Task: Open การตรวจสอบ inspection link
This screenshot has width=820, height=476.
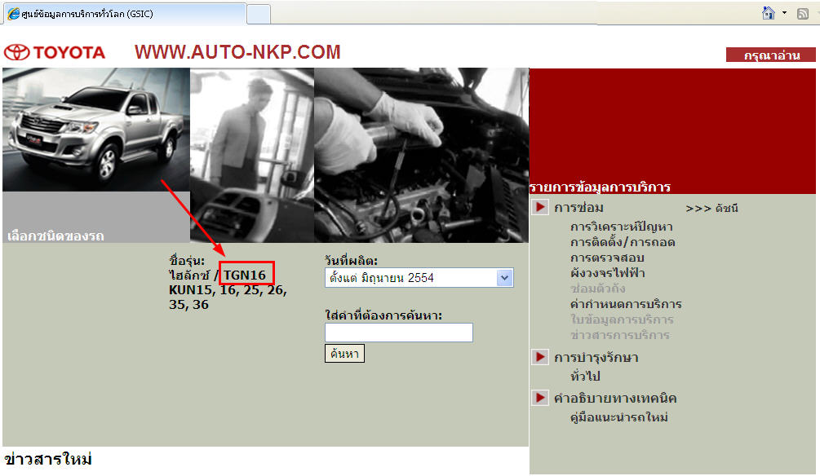Action: [607, 258]
